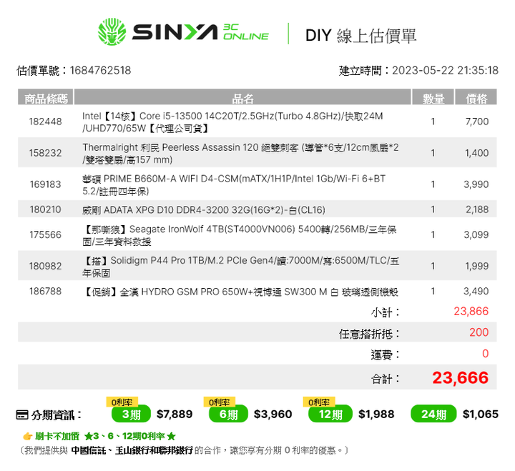Click the 商品條碼 column header
Screen dimensions: 515x471
(x=46, y=96)
